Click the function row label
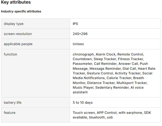This screenshot has height=126, width=162. coord(10,54)
